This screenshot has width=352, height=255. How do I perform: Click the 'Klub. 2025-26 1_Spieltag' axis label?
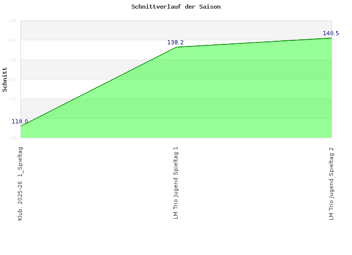click(20, 183)
